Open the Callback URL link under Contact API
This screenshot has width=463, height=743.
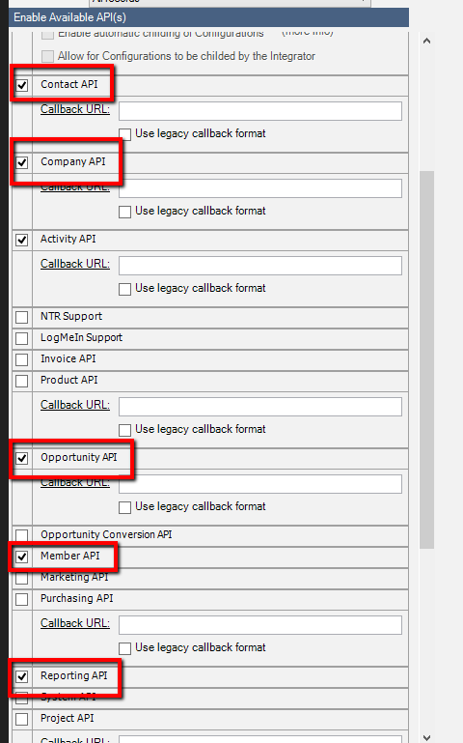click(75, 109)
